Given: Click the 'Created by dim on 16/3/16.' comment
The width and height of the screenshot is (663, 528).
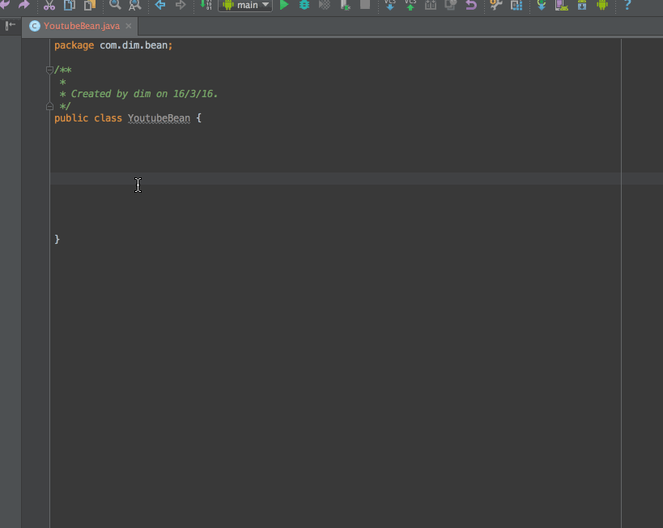Looking at the screenshot, I should point(144,94).
